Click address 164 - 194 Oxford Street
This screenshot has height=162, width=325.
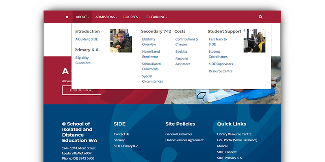pyautogui.click(x=79, y=148)
